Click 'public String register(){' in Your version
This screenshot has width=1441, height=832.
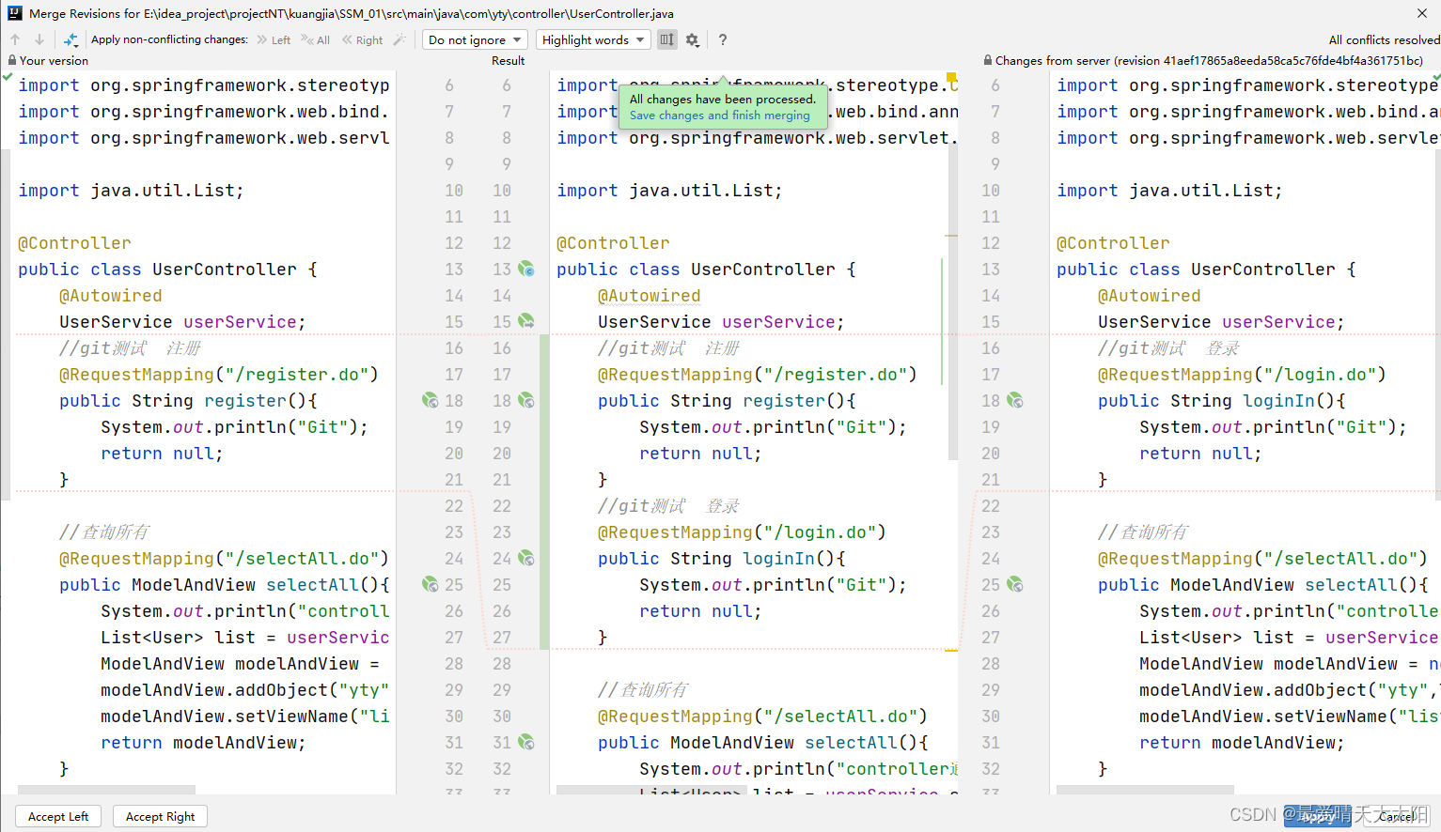pyautogui.click(x=188, y=401)
